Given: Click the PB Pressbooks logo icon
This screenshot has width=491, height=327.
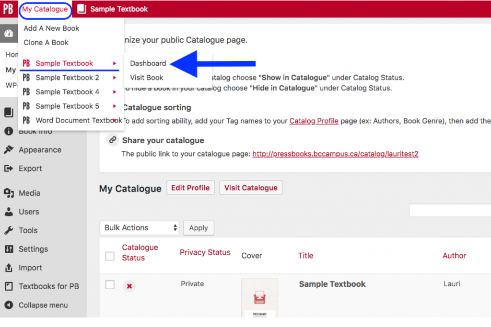Looking at the screenshot, I should 9,9.
